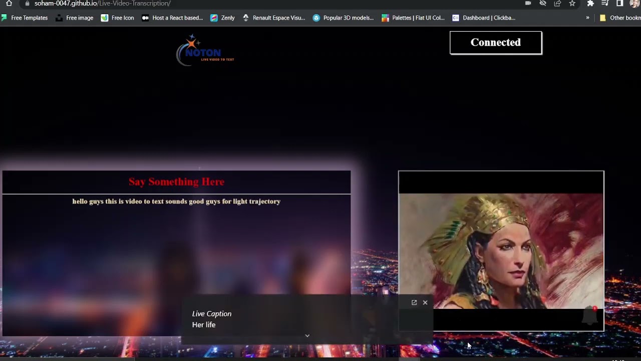Click the site lock padlock icon
641x361 pixels.
point(27,3)
